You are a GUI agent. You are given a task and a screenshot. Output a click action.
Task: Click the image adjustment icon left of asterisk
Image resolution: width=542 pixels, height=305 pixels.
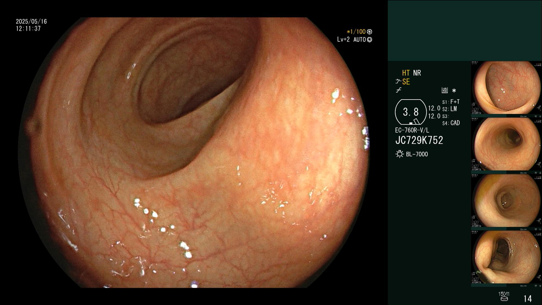[x=445, y=90]
